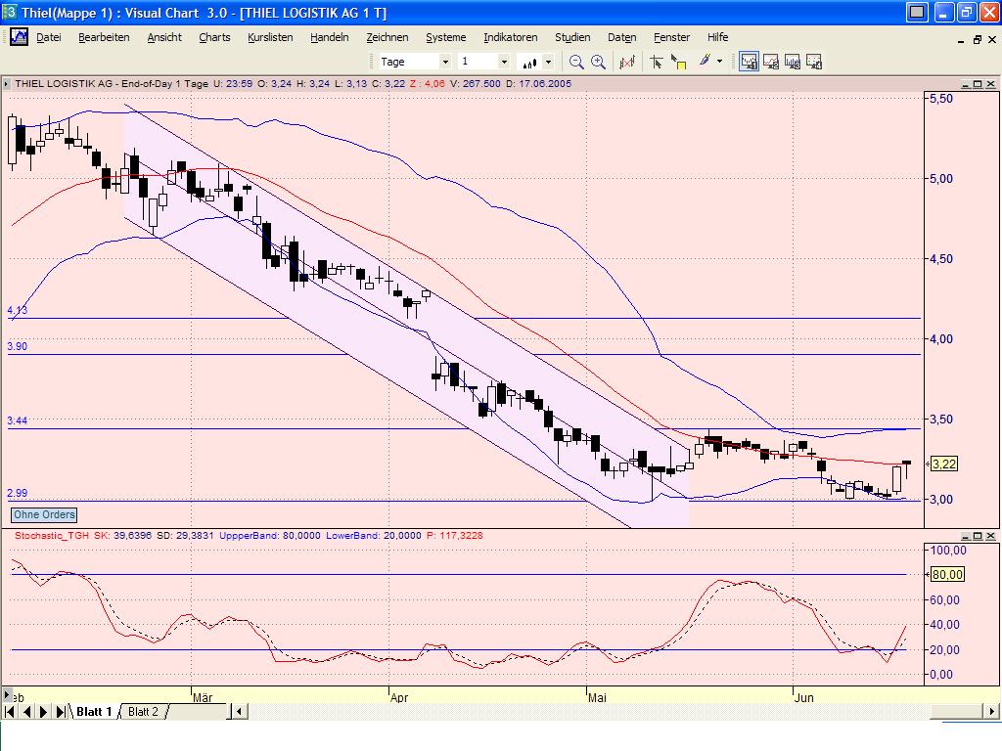Open the Ansicht menu

pos(164,37)
